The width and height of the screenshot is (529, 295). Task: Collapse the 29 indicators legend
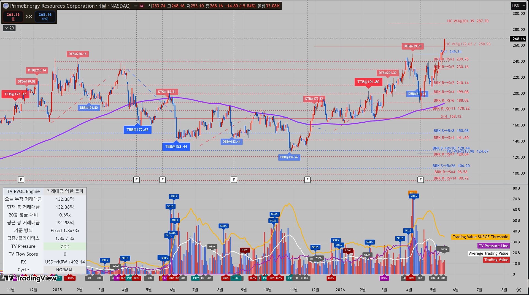click(9, 28)
